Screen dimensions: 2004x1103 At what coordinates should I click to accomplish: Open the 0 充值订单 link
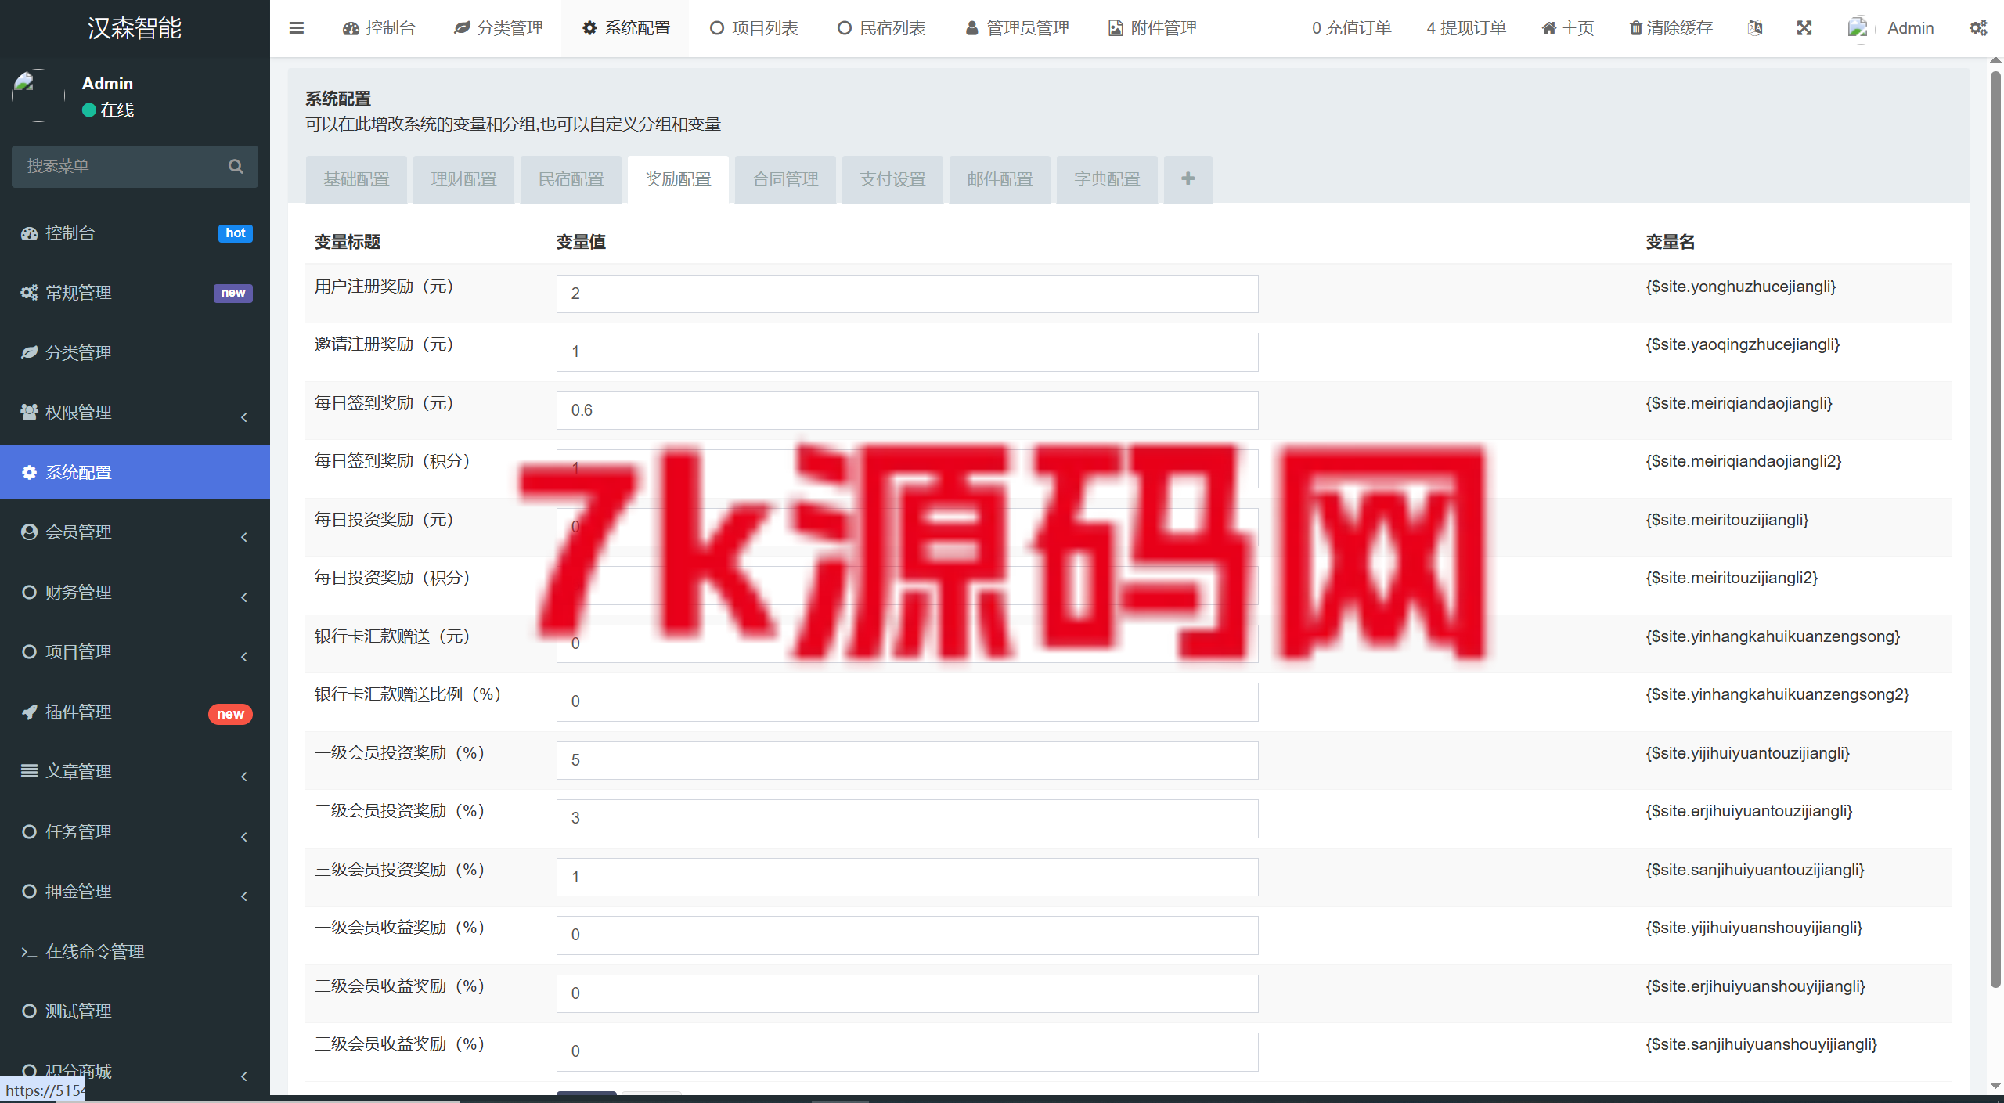[x=1351, y=28]
